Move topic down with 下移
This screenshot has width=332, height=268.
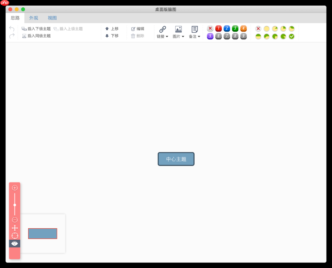point(112,36)
